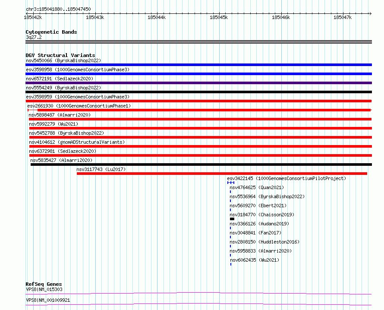Click the red bar of nsv3117743
The image size is (384, 310).
(222, 174)
